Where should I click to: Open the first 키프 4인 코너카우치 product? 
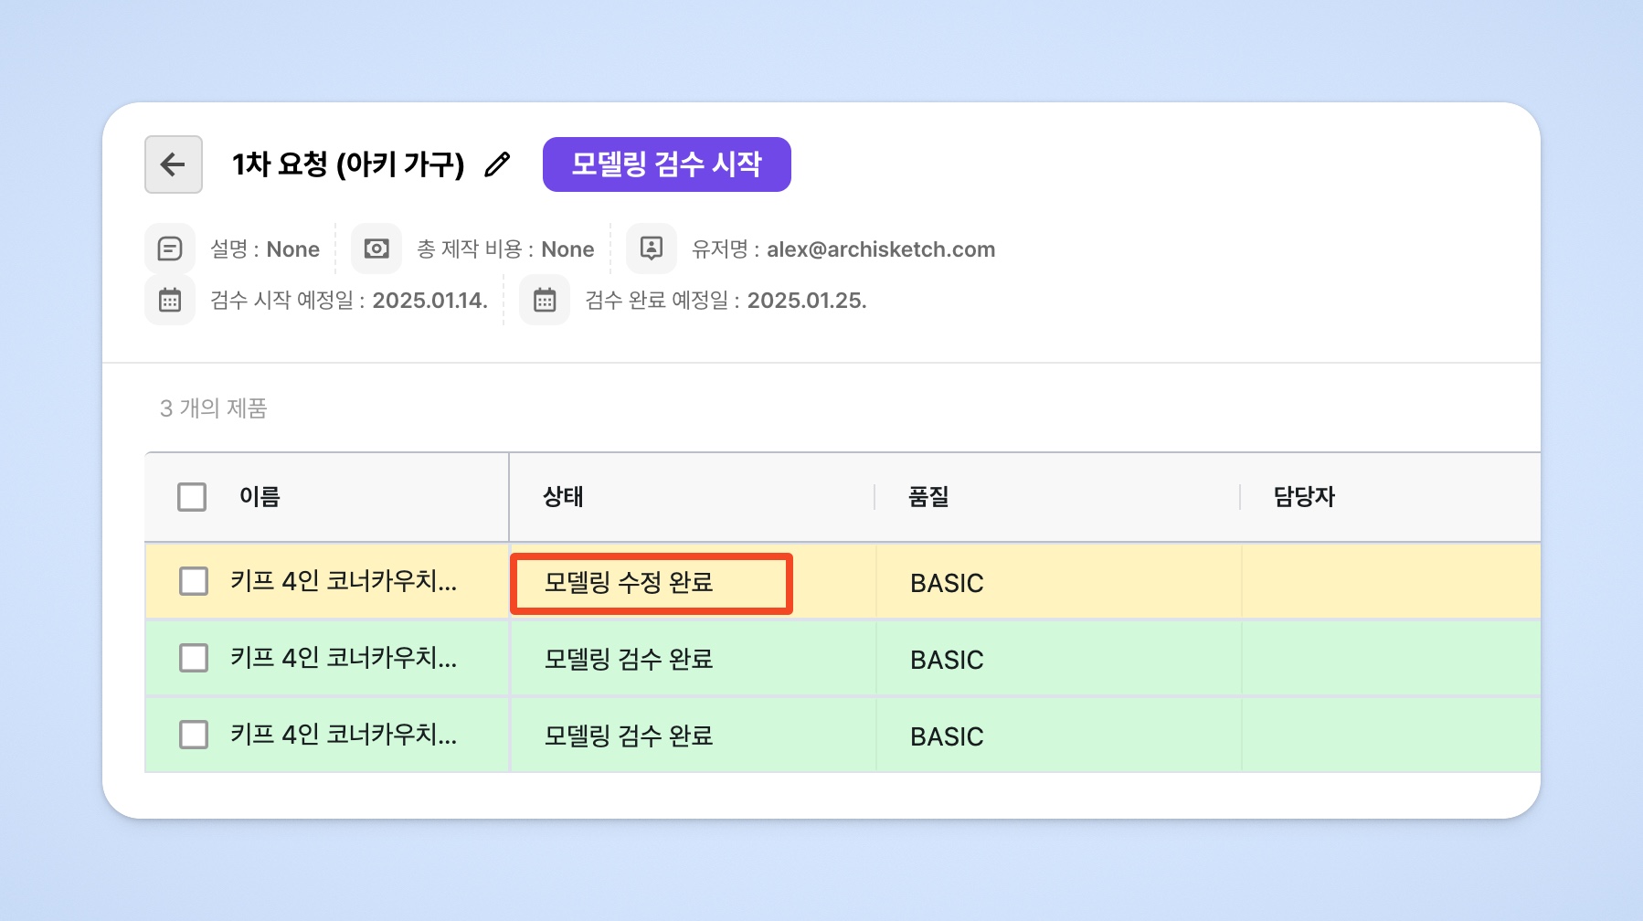[x=344, y=581]
